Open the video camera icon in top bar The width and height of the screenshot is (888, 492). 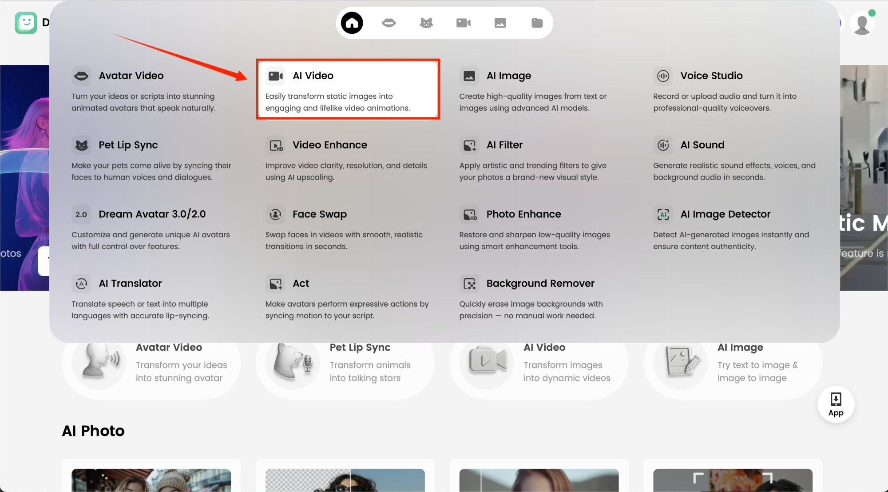click(463, 23)
